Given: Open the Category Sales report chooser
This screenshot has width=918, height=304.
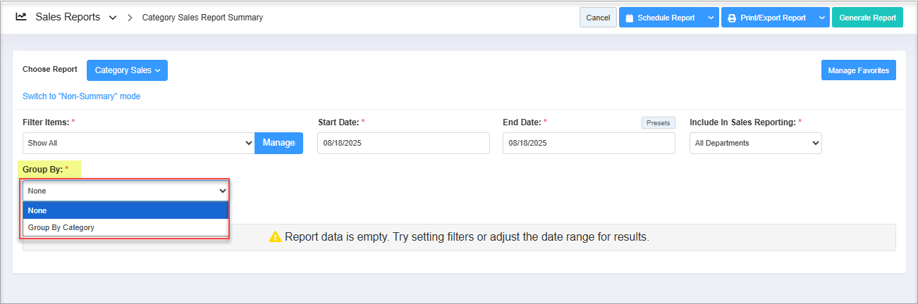Looking at the screenshot, I should pos(127,70).
